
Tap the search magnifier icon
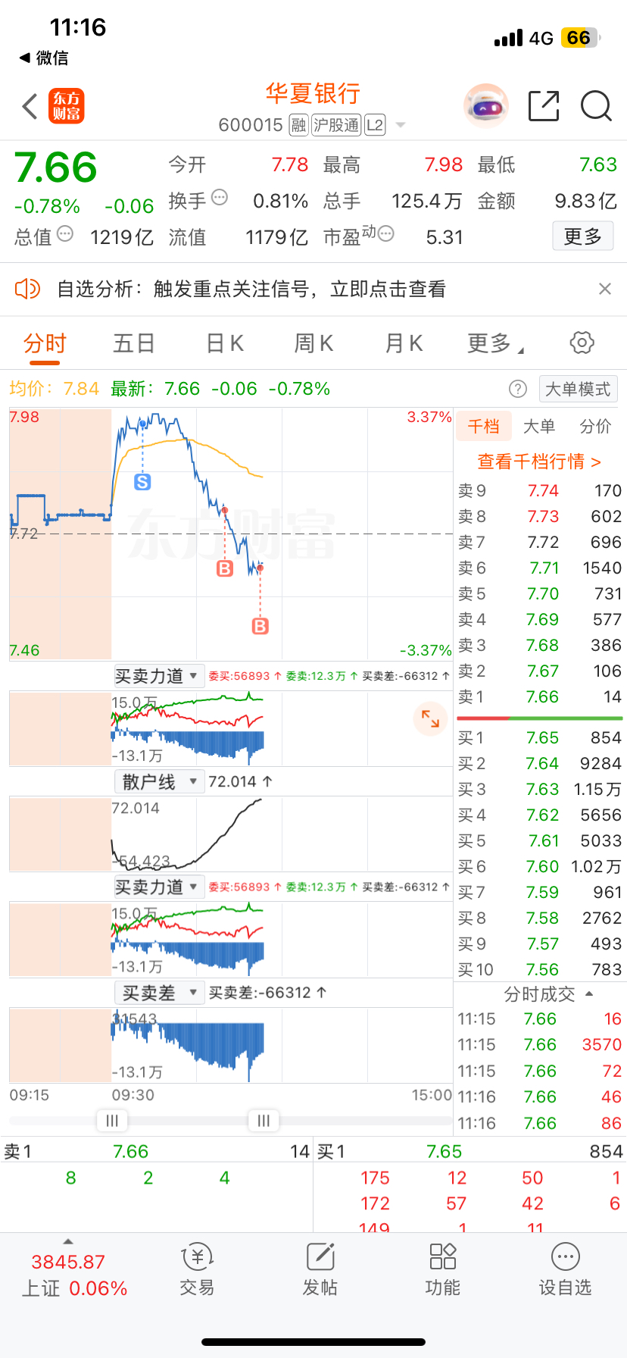(596, 106)
